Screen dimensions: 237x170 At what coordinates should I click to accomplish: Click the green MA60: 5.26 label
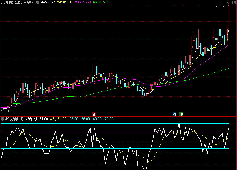pyautogui.click(x=101, y=2)
